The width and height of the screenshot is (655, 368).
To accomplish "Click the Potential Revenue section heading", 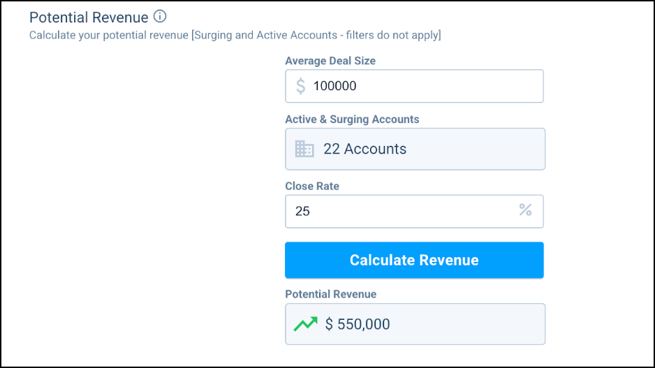I will click(x=89, y=17).
